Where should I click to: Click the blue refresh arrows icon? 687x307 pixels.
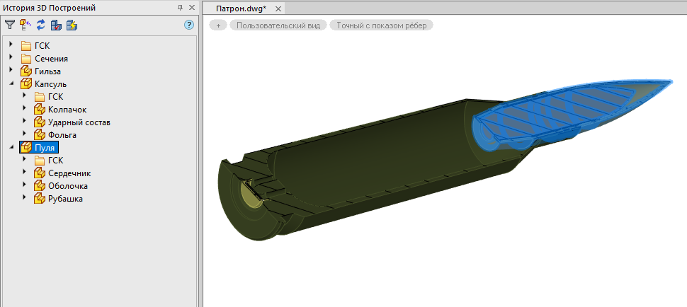point(41,25)
